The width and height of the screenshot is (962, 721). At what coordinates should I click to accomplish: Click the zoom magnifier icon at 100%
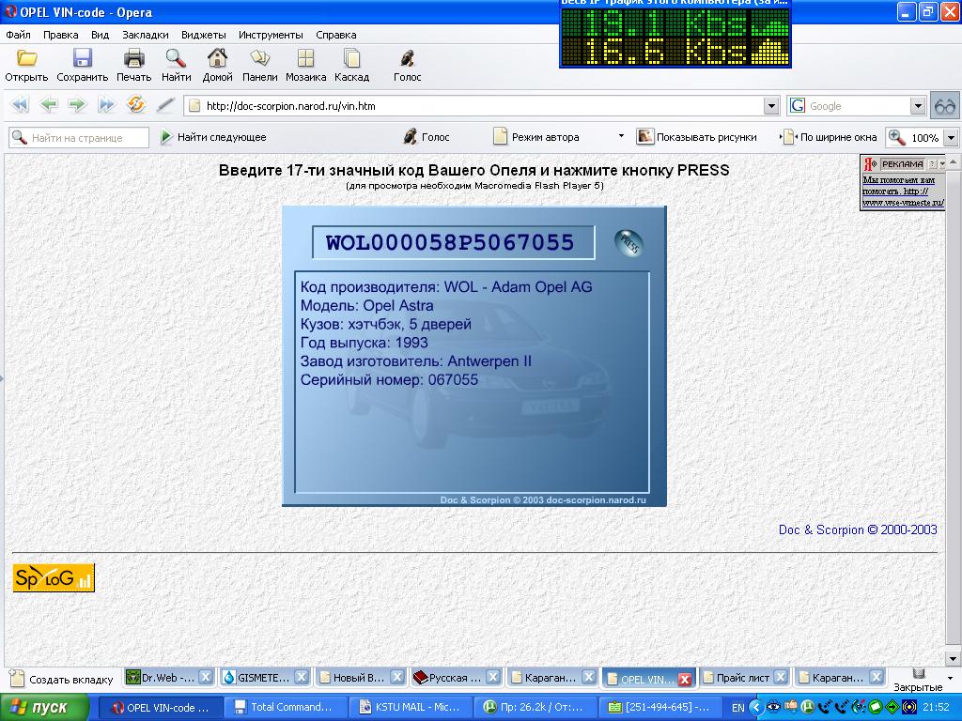pos(896,137)
